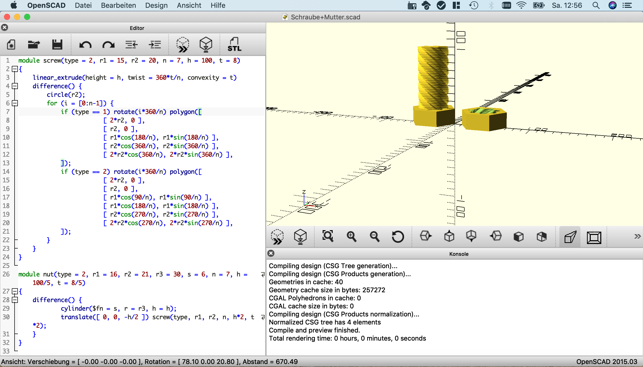Image resolution: width=643 pixels, height=367 pixels.
Task: Open the Apple menu
Action: 14,5
